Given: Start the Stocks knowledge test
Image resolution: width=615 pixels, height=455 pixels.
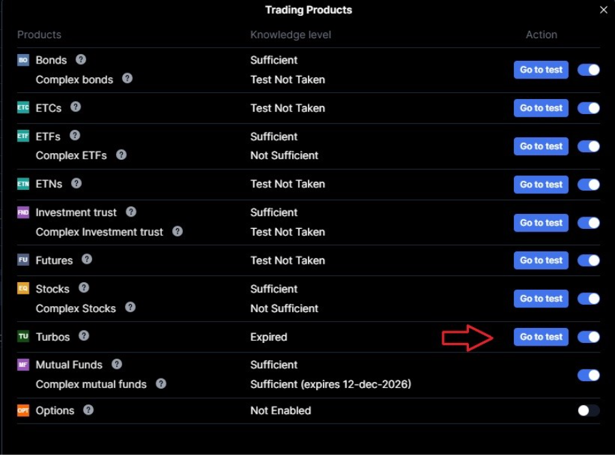Looking at the screenshot, I should tap(541, 299).
